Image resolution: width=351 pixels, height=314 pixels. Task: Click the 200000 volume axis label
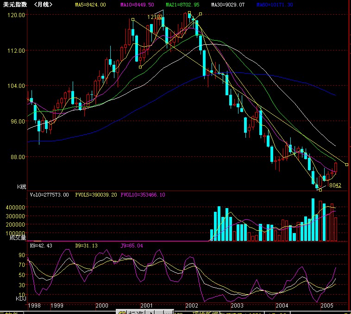point(15,225)
